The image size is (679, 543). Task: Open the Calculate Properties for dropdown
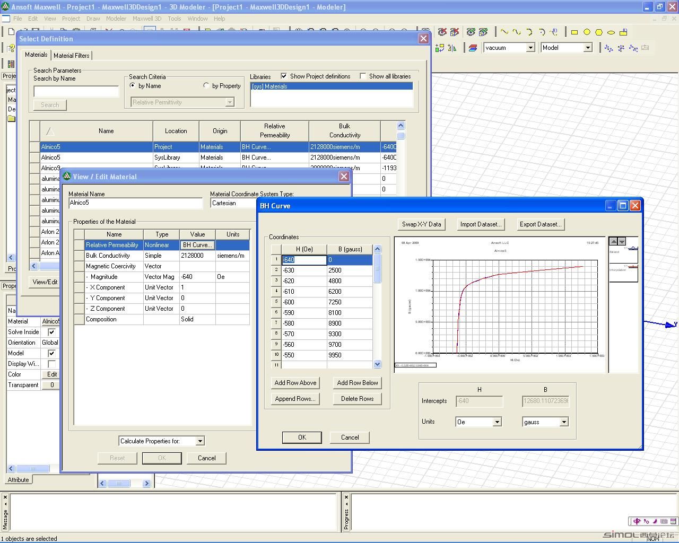click(200, 441)
